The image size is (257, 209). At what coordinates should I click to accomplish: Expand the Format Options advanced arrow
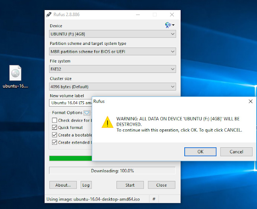[87, 113]
